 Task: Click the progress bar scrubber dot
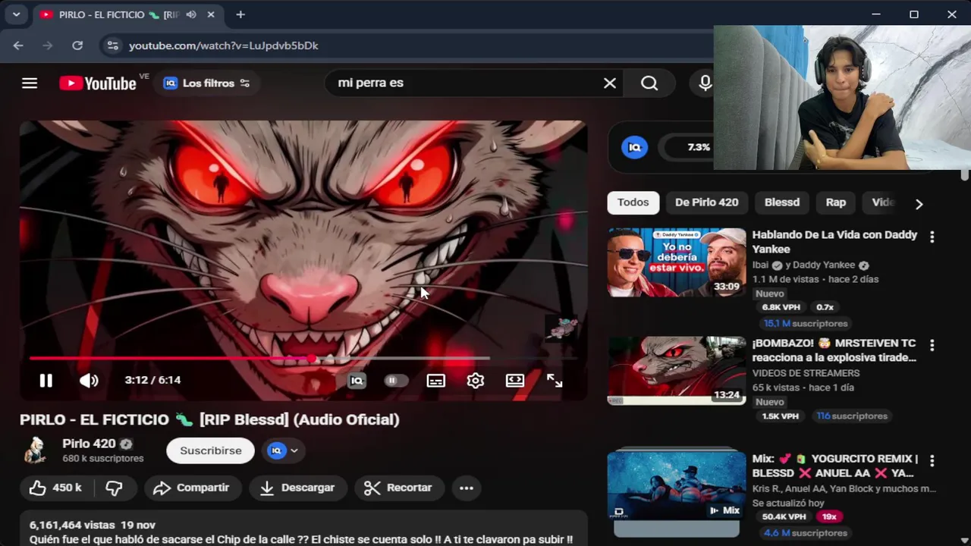312,359
